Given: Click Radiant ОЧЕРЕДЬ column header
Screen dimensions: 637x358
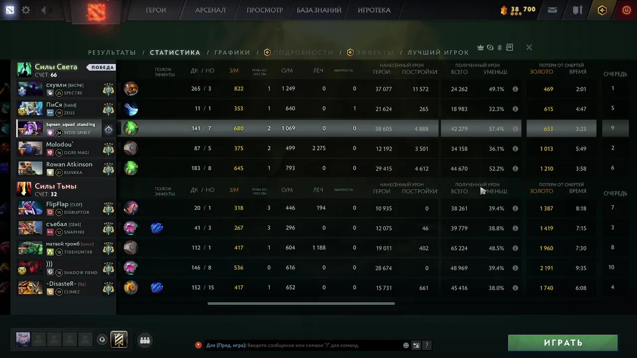Looking at the screenshot, I should click(x=615, y=74).
